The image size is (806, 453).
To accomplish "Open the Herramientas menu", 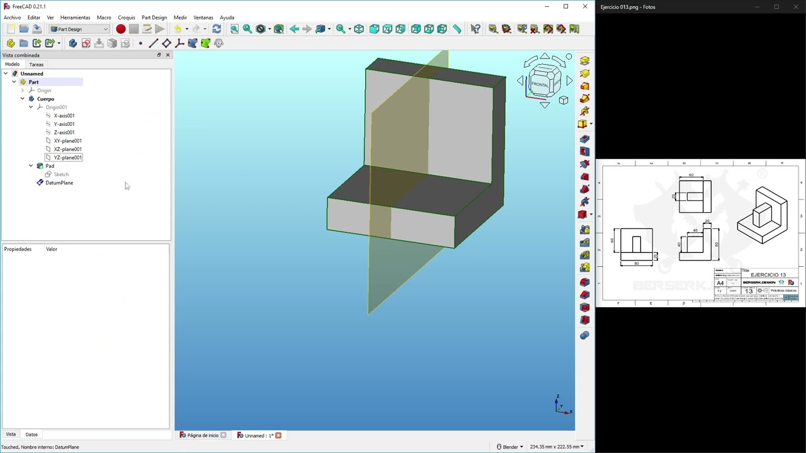I will click(x=75, y=18).
